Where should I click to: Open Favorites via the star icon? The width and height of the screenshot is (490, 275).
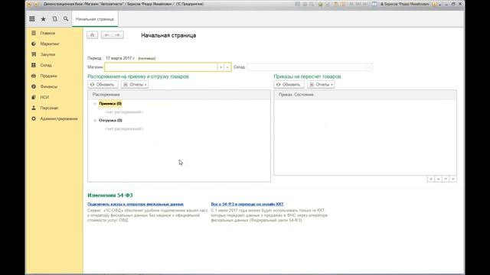pos(43,19)
